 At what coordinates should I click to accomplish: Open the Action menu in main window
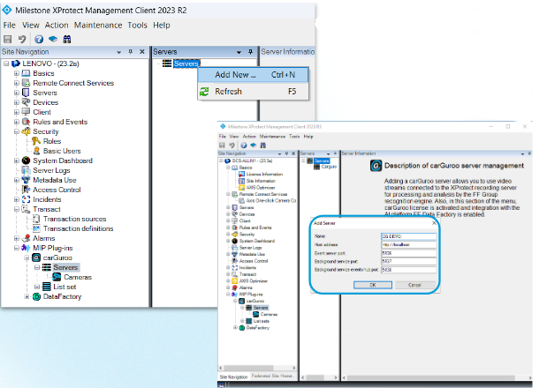[x=57, y=25]
